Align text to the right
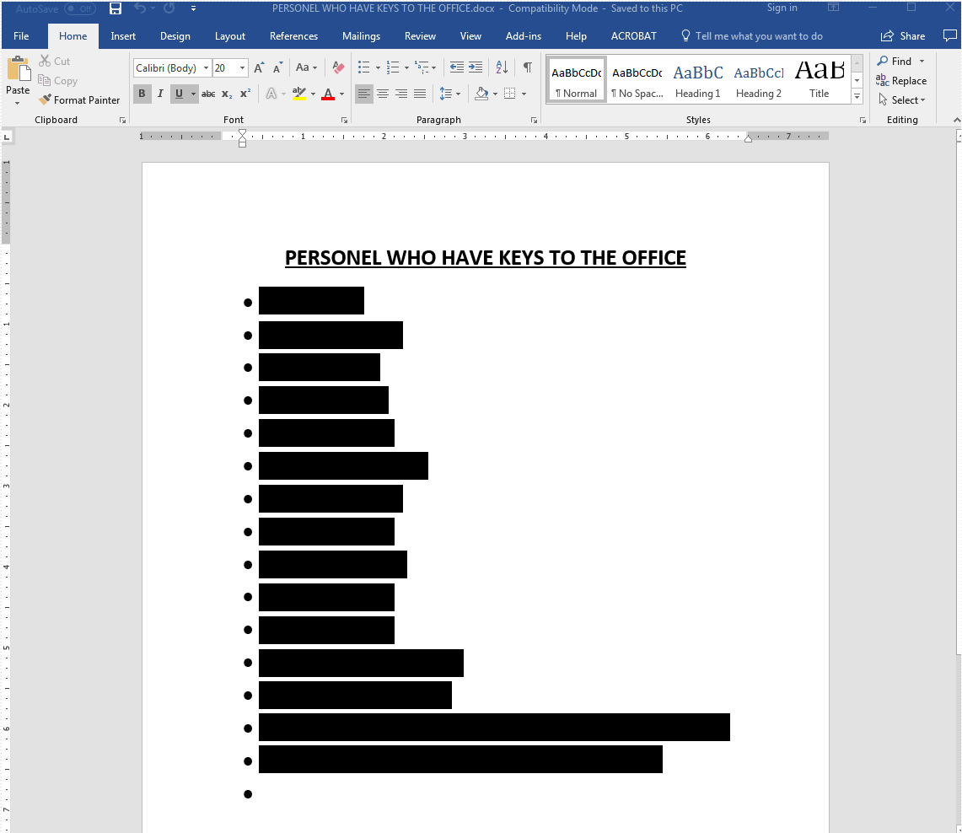 coord(401,94)
